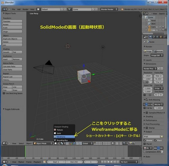Screen dimensions: 169x166
Task: Enable the translate manipulator arrow icon
Action: 74,143
